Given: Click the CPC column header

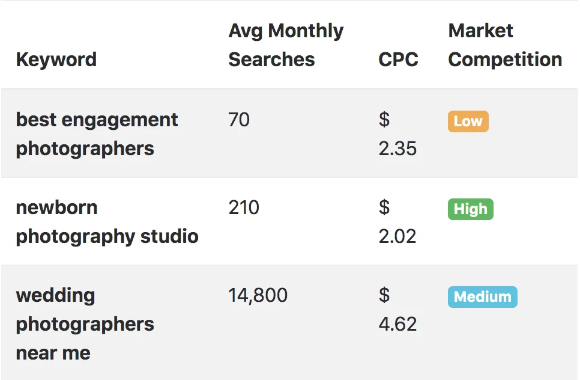Looking at the screenshot, I should coord(398,60).
